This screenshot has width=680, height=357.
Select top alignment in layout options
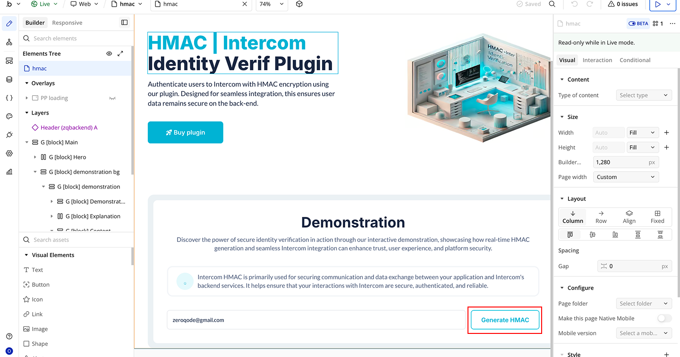[570, 234]
